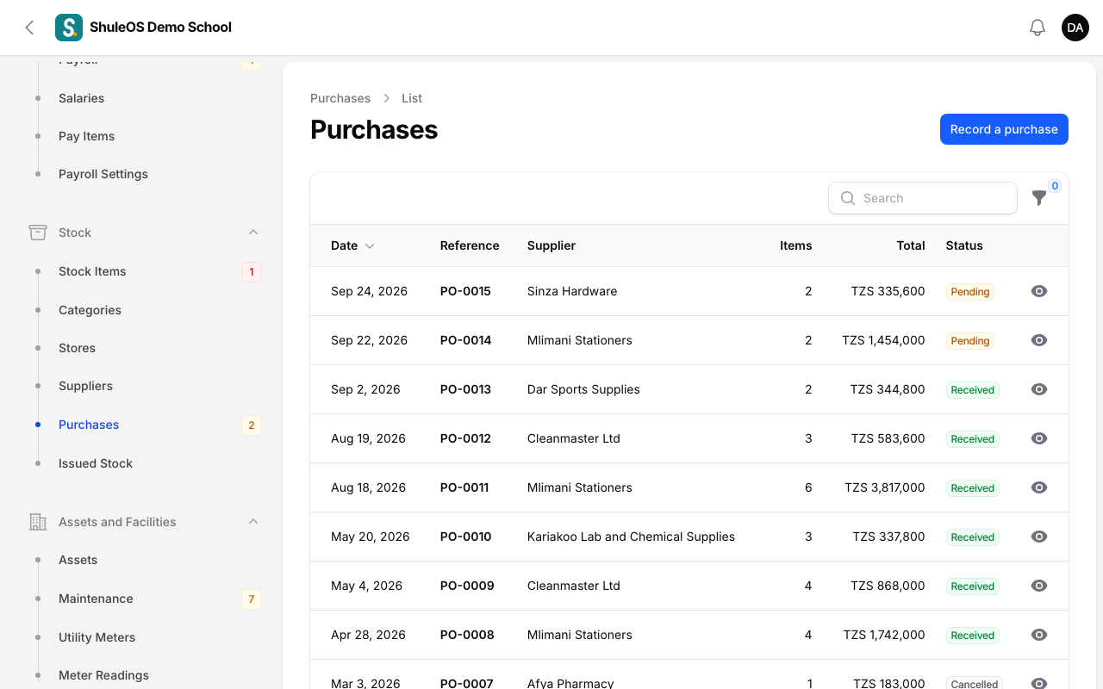View purchase PO-0010 with eye icon
The width and height of the screenshot is (1103, 689).
pyautogui.click(x=1039, y=537)
